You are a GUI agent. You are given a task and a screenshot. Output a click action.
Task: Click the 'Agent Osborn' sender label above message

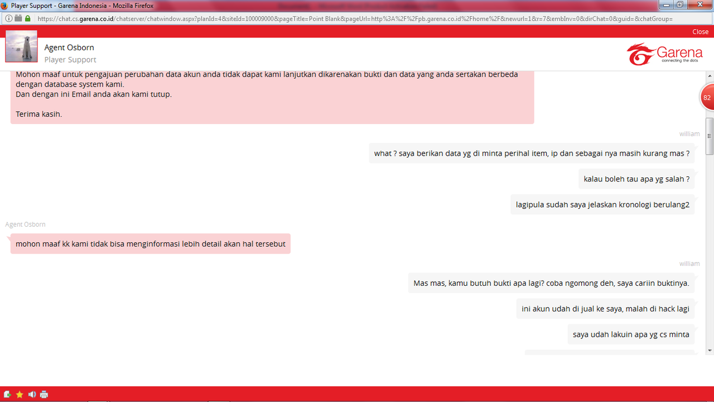click(x=25, y=224)
